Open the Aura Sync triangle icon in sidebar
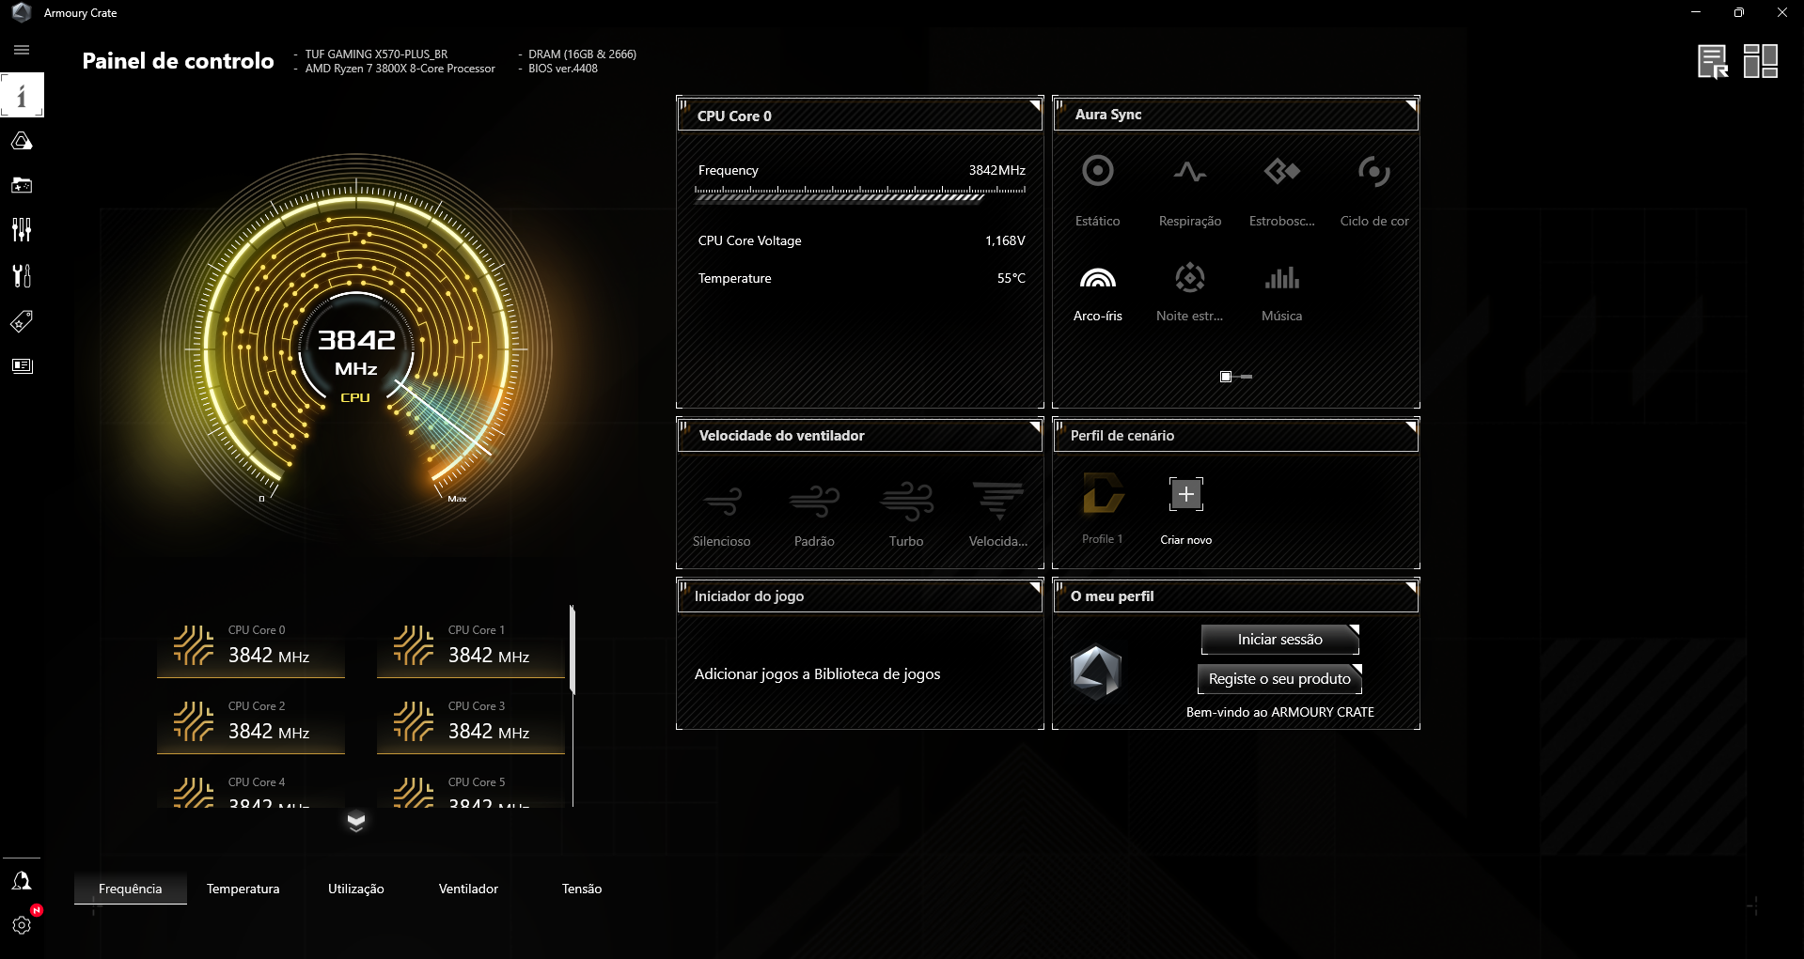This screenshot has width=1804, height=959. [x=22, y=141]
